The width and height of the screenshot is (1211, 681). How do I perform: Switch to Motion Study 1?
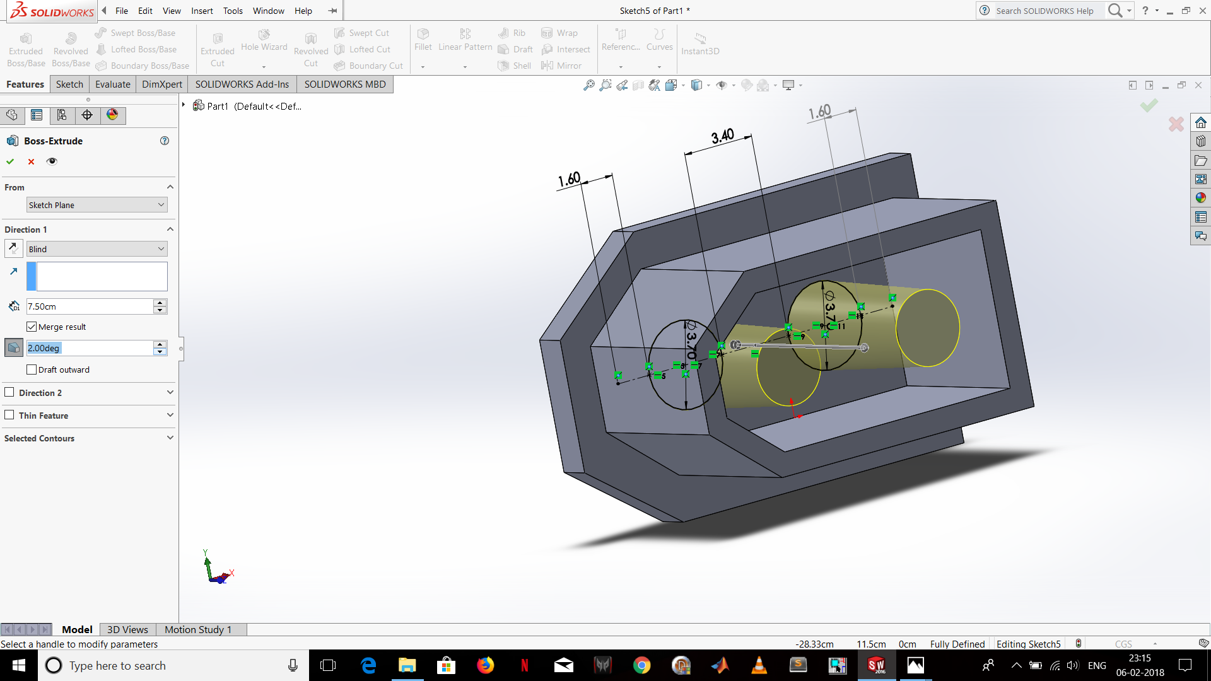pos(198,629)
